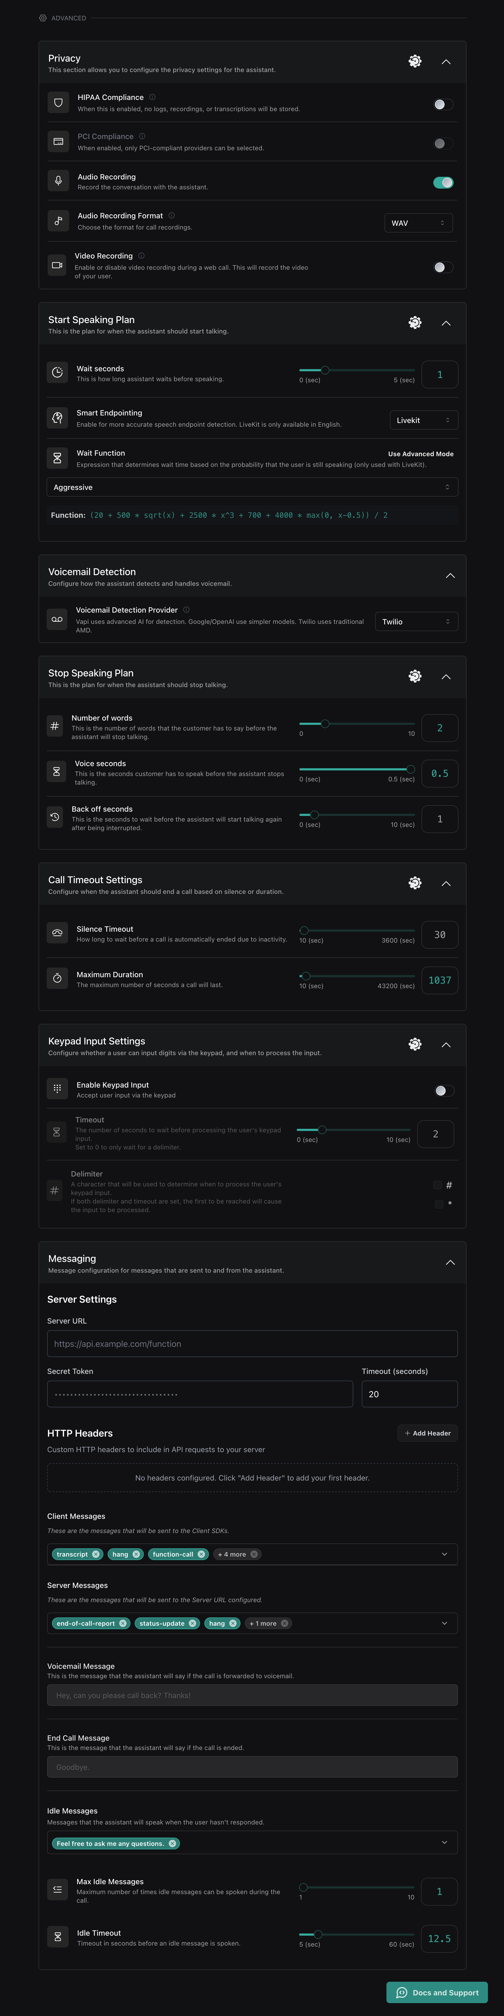Click the gear icon in Privacy header
Screen dimensions: 504x2016
point(415,61)
